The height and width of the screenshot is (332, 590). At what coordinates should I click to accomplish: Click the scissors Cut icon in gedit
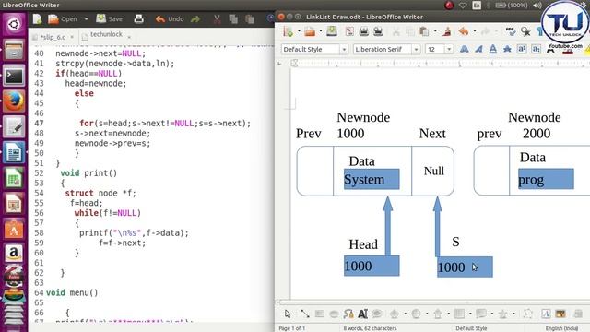point(217,18)
